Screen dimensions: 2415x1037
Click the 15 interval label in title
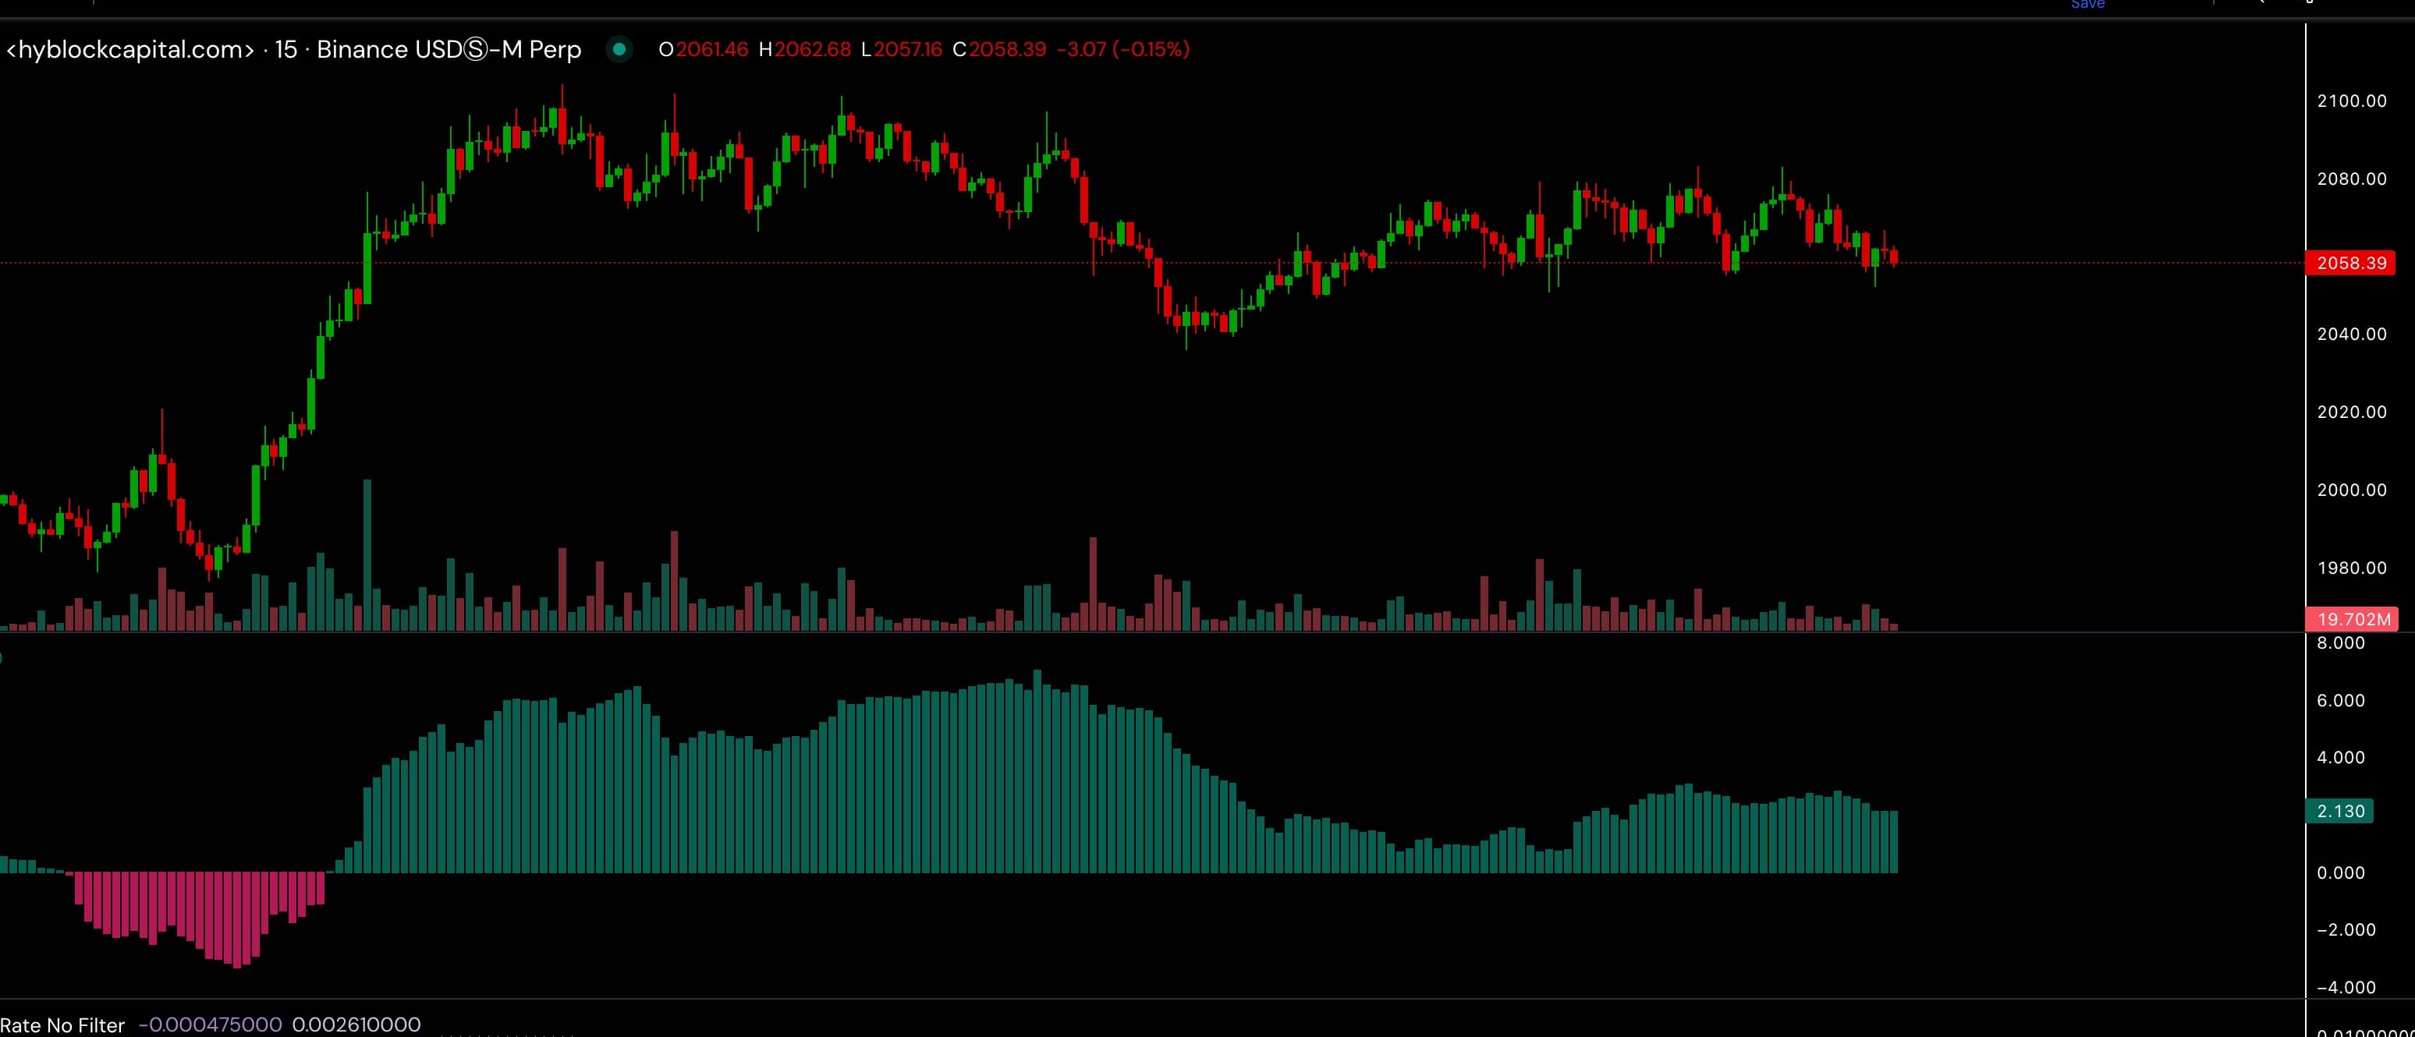point(286,48)
